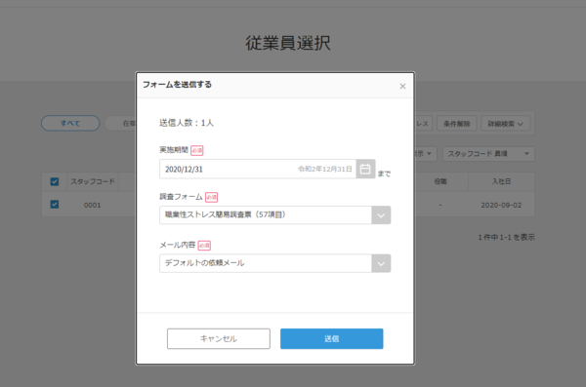Expand the 調査フォーム dropdown arrow

pos(381,215)
